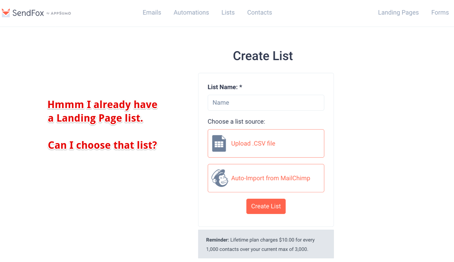Click the List Name input field

tap(266, 103)
